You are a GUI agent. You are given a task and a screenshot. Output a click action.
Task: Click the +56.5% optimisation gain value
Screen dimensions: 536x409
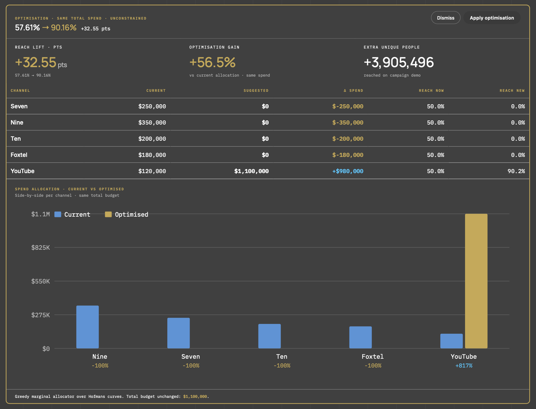tap(212, 62)
